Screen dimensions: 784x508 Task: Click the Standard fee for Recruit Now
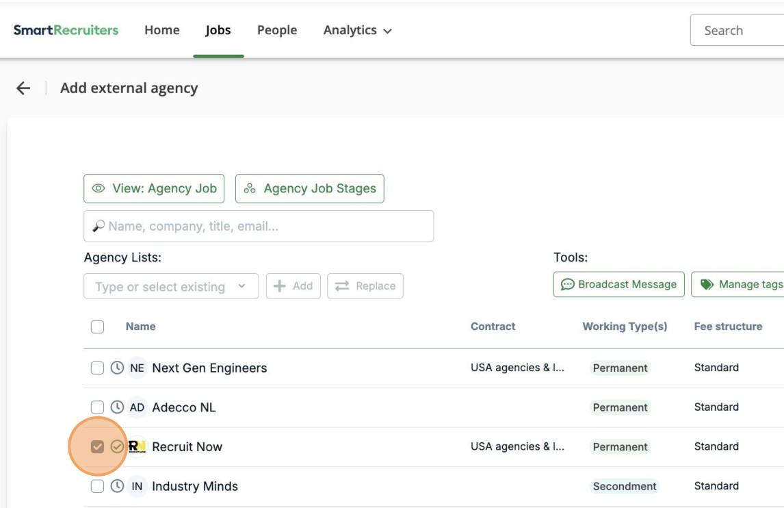point(716,446)
